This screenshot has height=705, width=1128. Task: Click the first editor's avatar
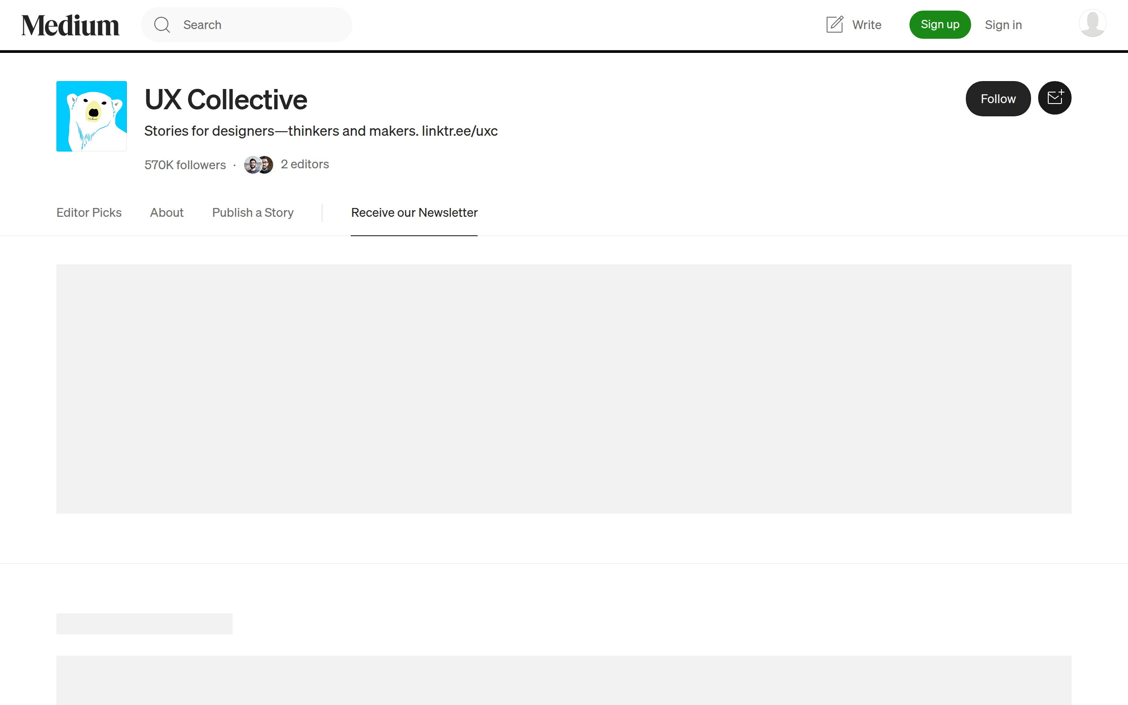[252, 165]
